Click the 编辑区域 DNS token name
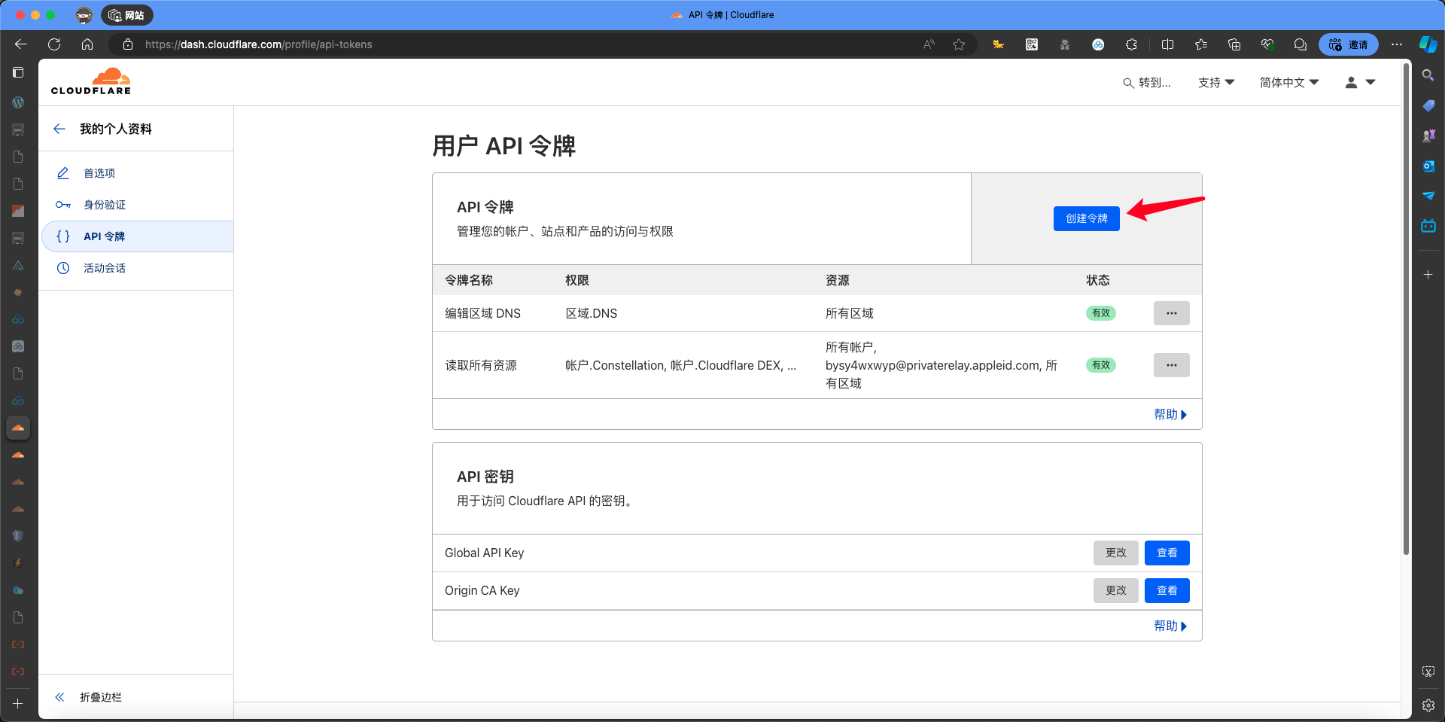This screenshot has height=722, width=1445. pyautogui.click(x=482, y=313)
